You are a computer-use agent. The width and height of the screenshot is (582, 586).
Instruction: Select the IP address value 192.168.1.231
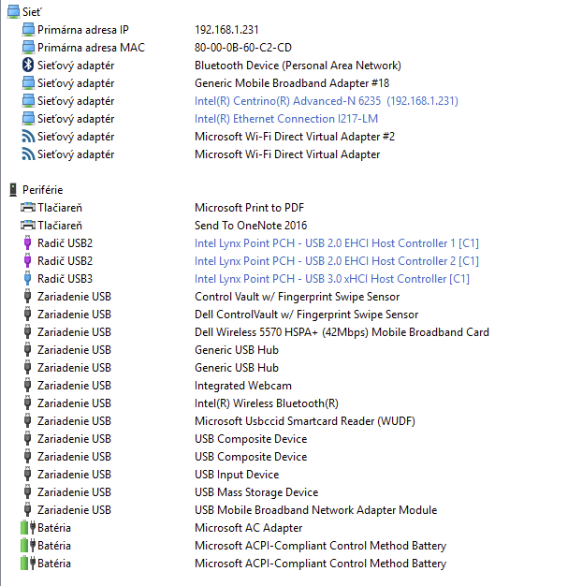226,30
